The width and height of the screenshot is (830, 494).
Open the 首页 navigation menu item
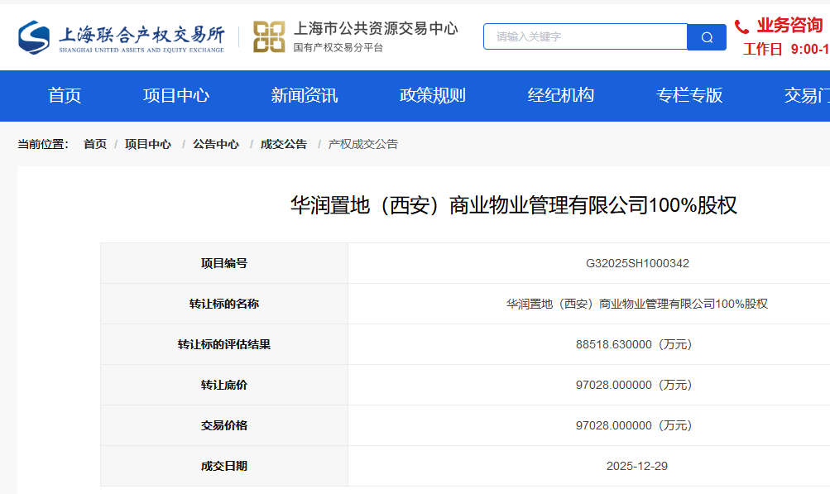pyautogui.click(x=65, y=96)
